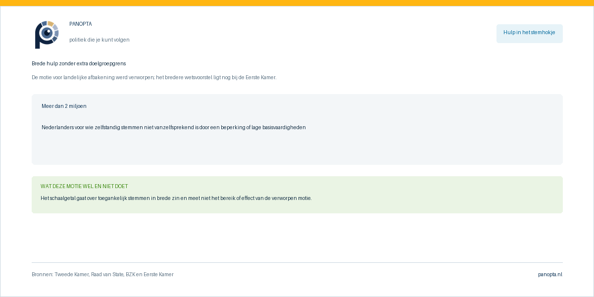Click the yellow accent bar at the top
Screen dimensions: 594x297
[x=297, y=3]
